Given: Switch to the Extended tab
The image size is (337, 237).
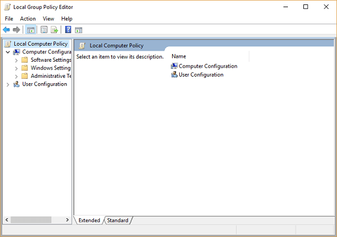Looking at the screenshot, I should 89,220.
